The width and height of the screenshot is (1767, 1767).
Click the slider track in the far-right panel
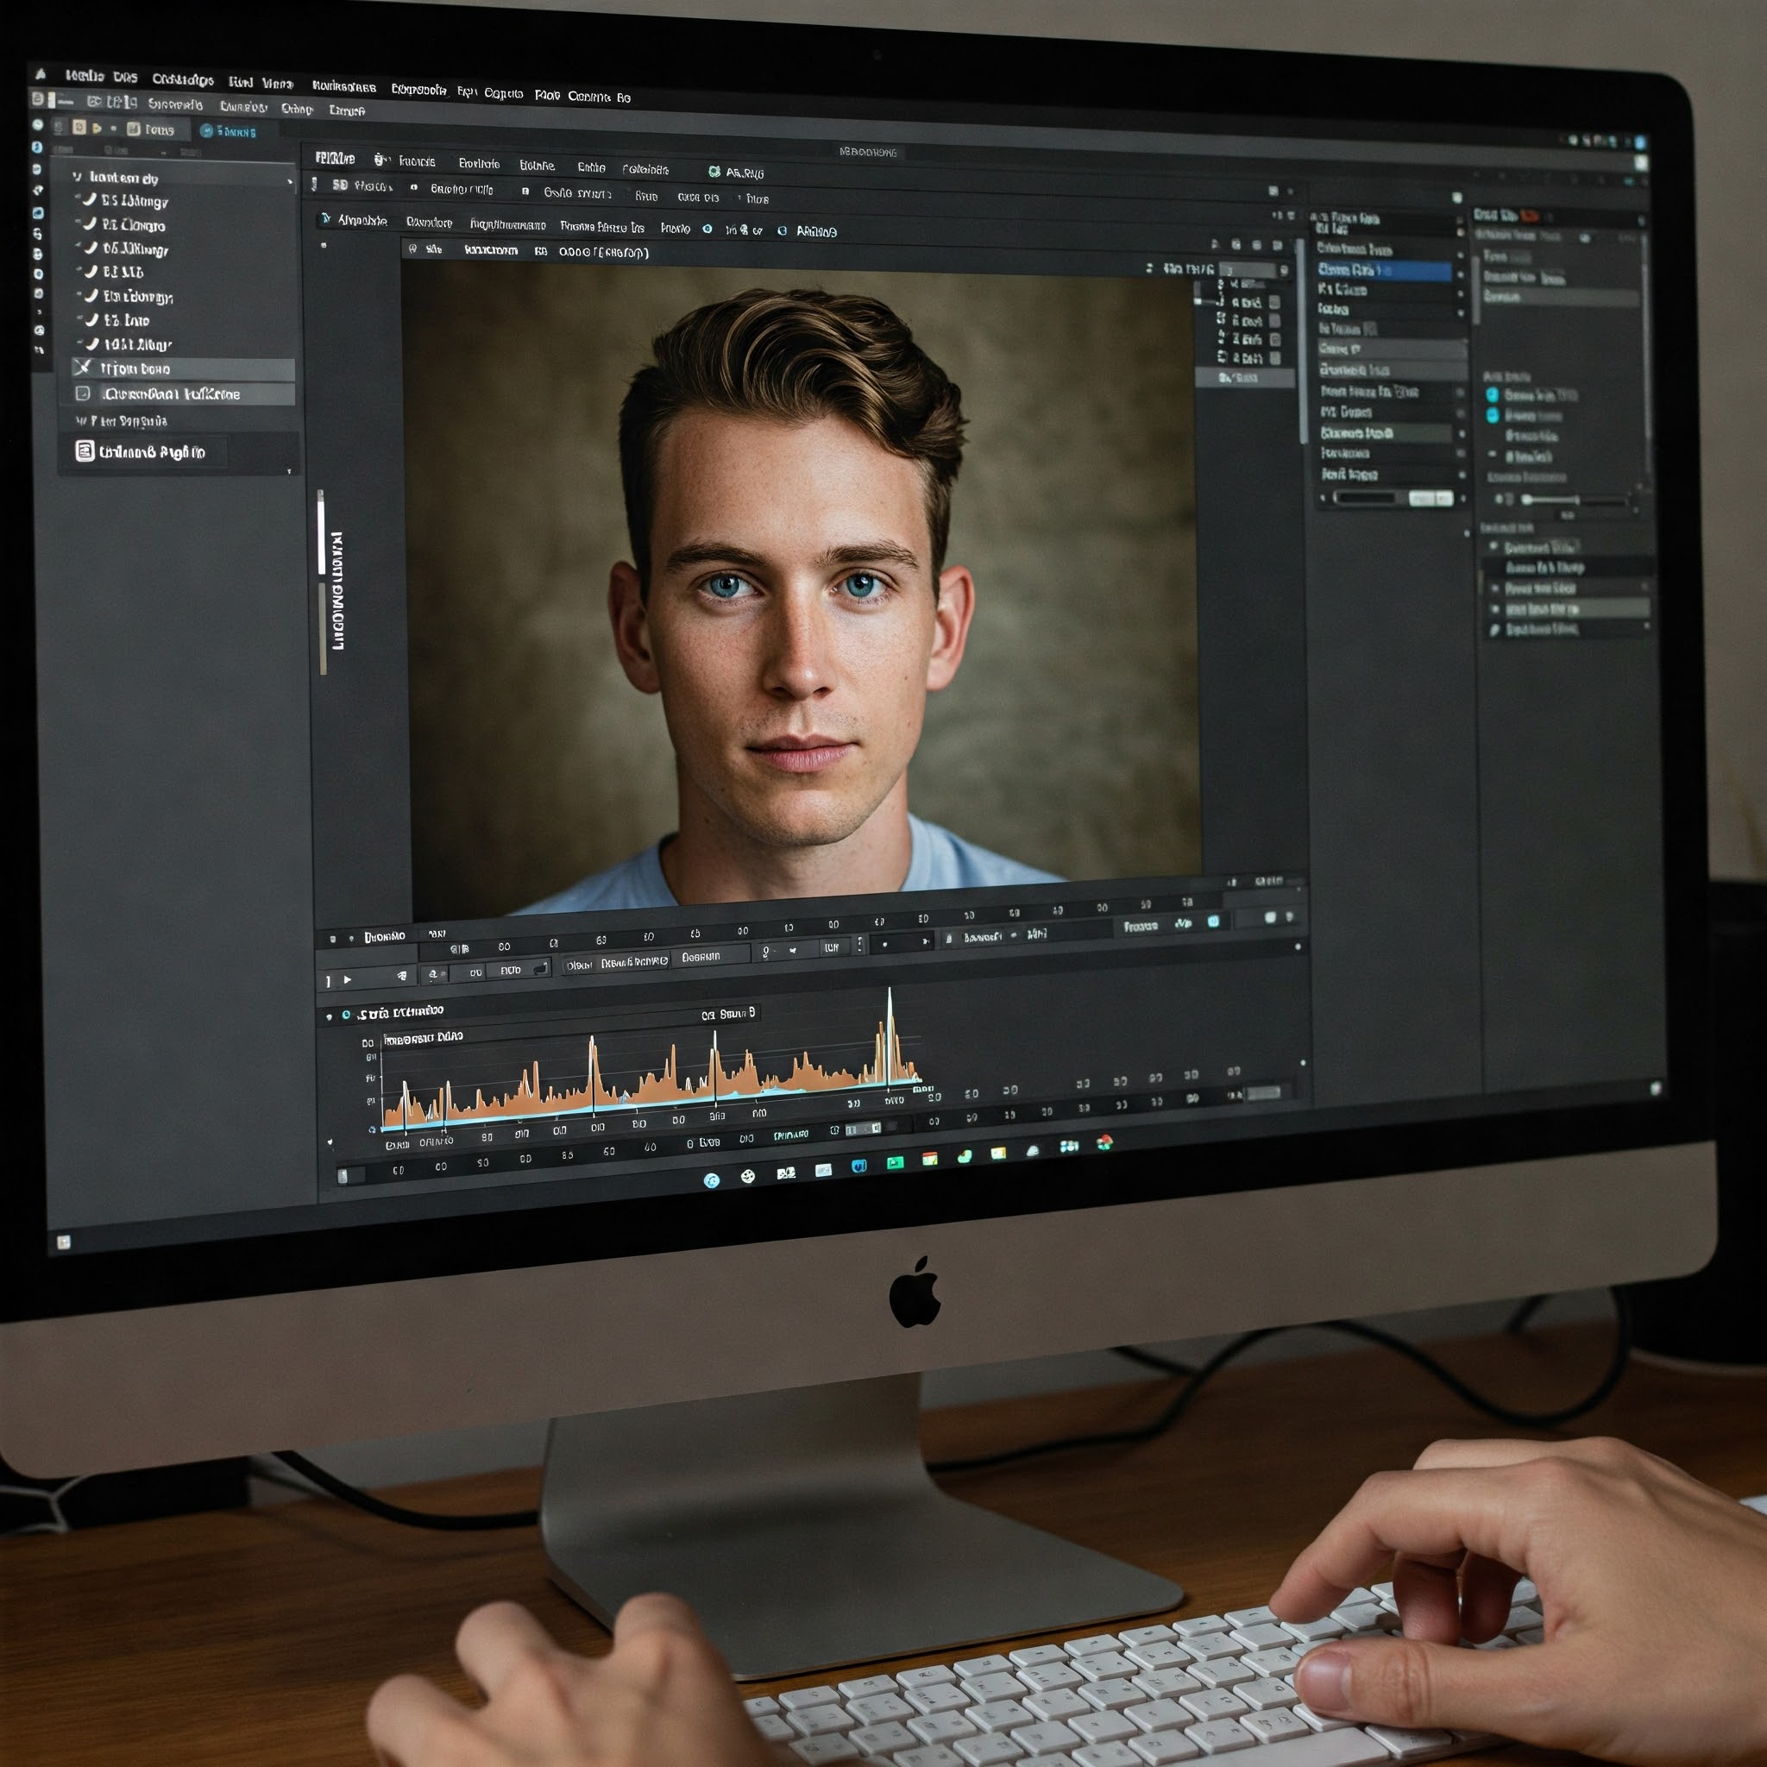(x=1575, y=500)
